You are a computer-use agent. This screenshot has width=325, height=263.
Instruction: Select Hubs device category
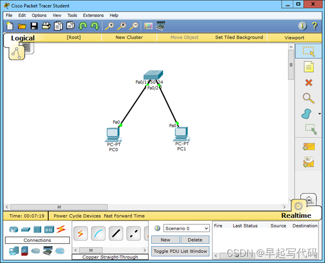click(37, 230)
